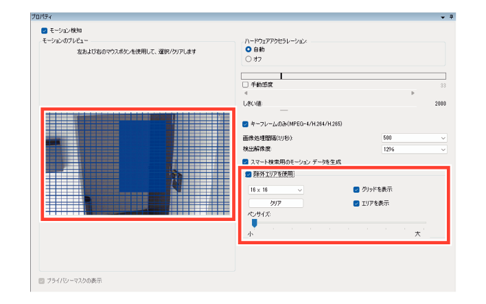Click the sensitivity slider right arrow

pyautogui.click(x=413, y=93)
